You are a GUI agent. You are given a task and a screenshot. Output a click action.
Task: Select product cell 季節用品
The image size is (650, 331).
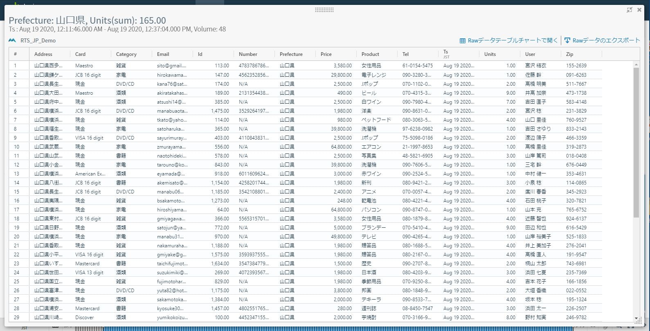click(371, 281)
